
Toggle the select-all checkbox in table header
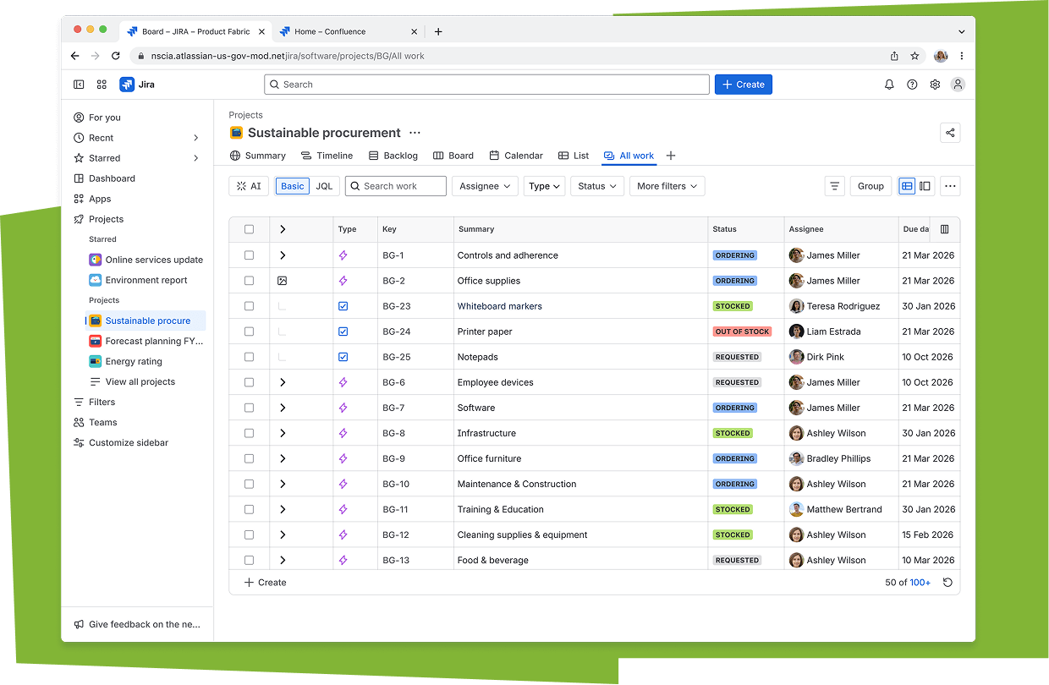[249, 229]
